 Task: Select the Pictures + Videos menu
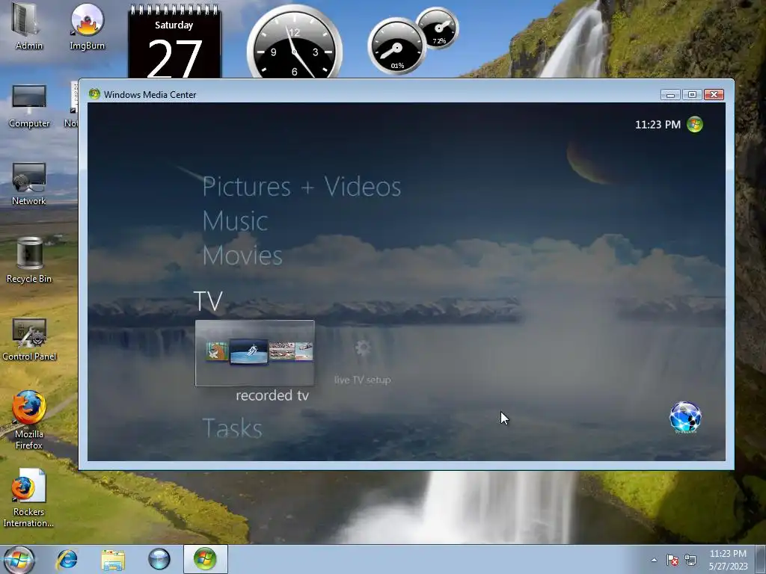tap(301, 186)
